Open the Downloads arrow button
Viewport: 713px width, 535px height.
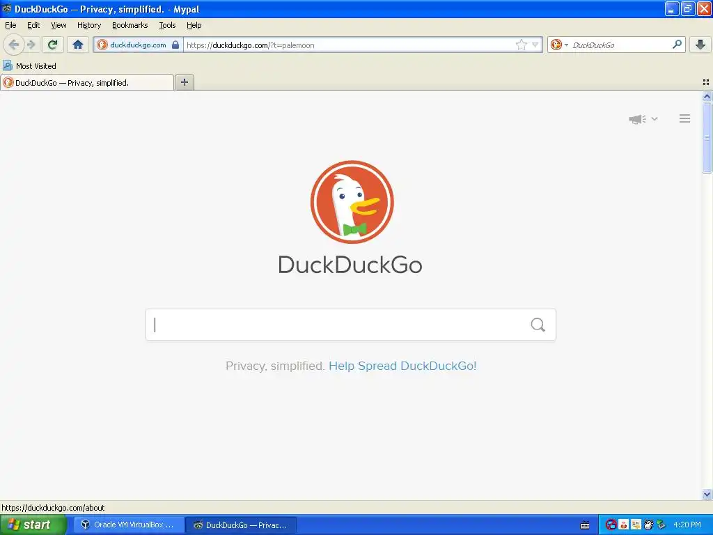700,45
